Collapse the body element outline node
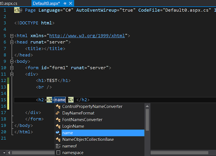The image size is (216, 156). (x=12, y=62)
